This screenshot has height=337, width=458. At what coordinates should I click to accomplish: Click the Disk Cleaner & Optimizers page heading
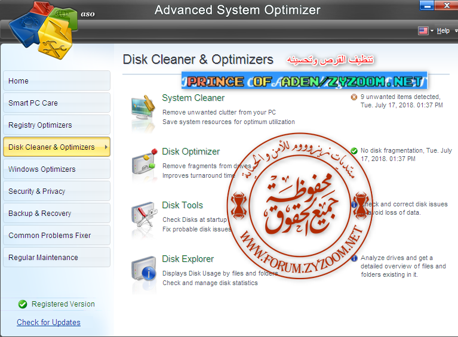(x=198, y=60)
